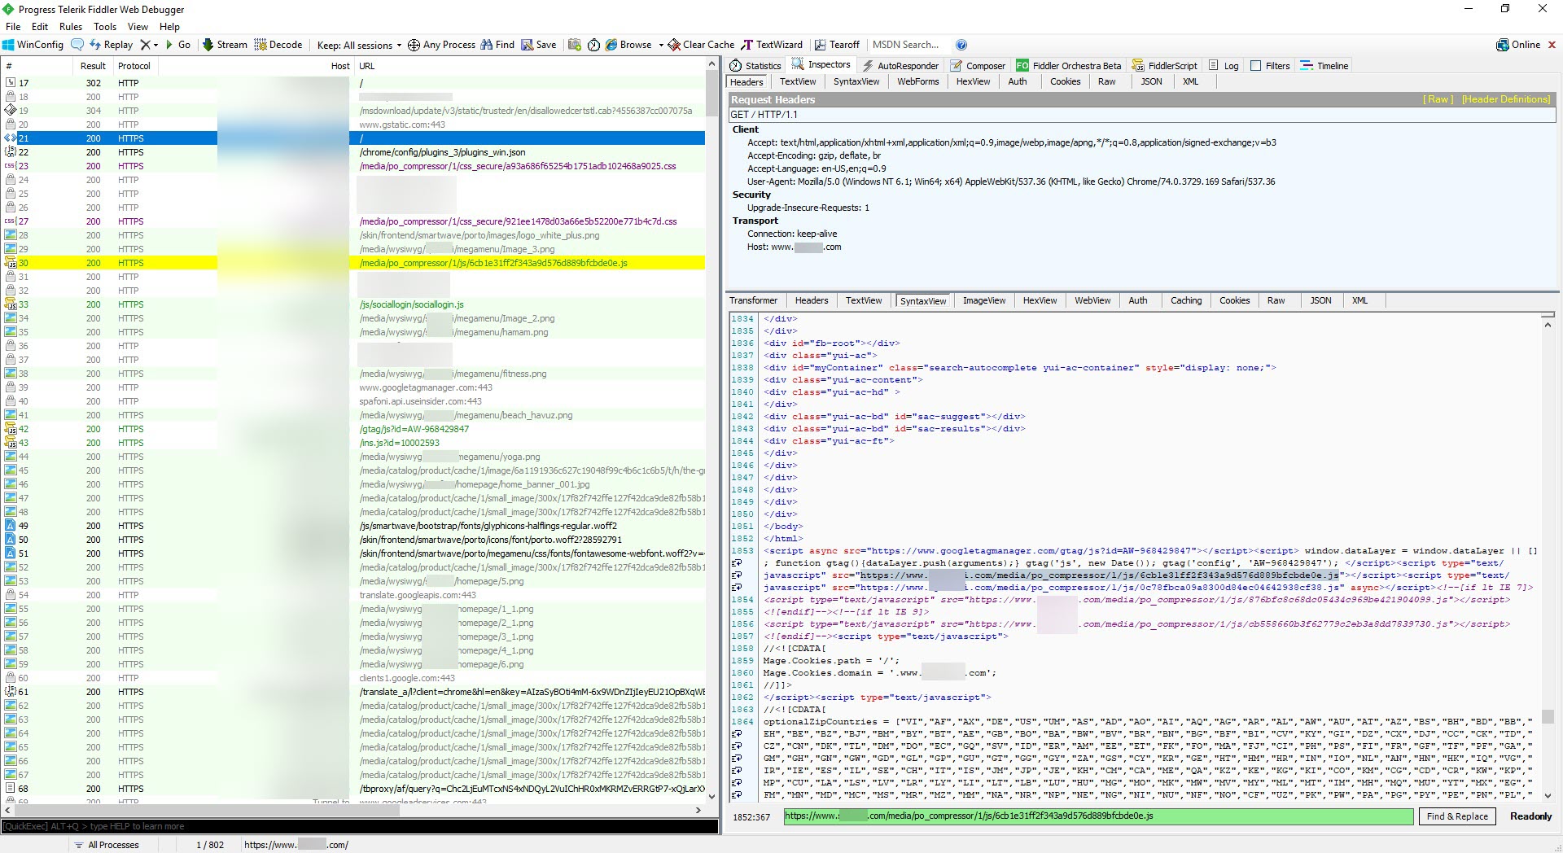This screenshot has width=1563, height=853.
Task: Select session 61 translate_a row
Action: pyautogui.click(x=354, y=692)
